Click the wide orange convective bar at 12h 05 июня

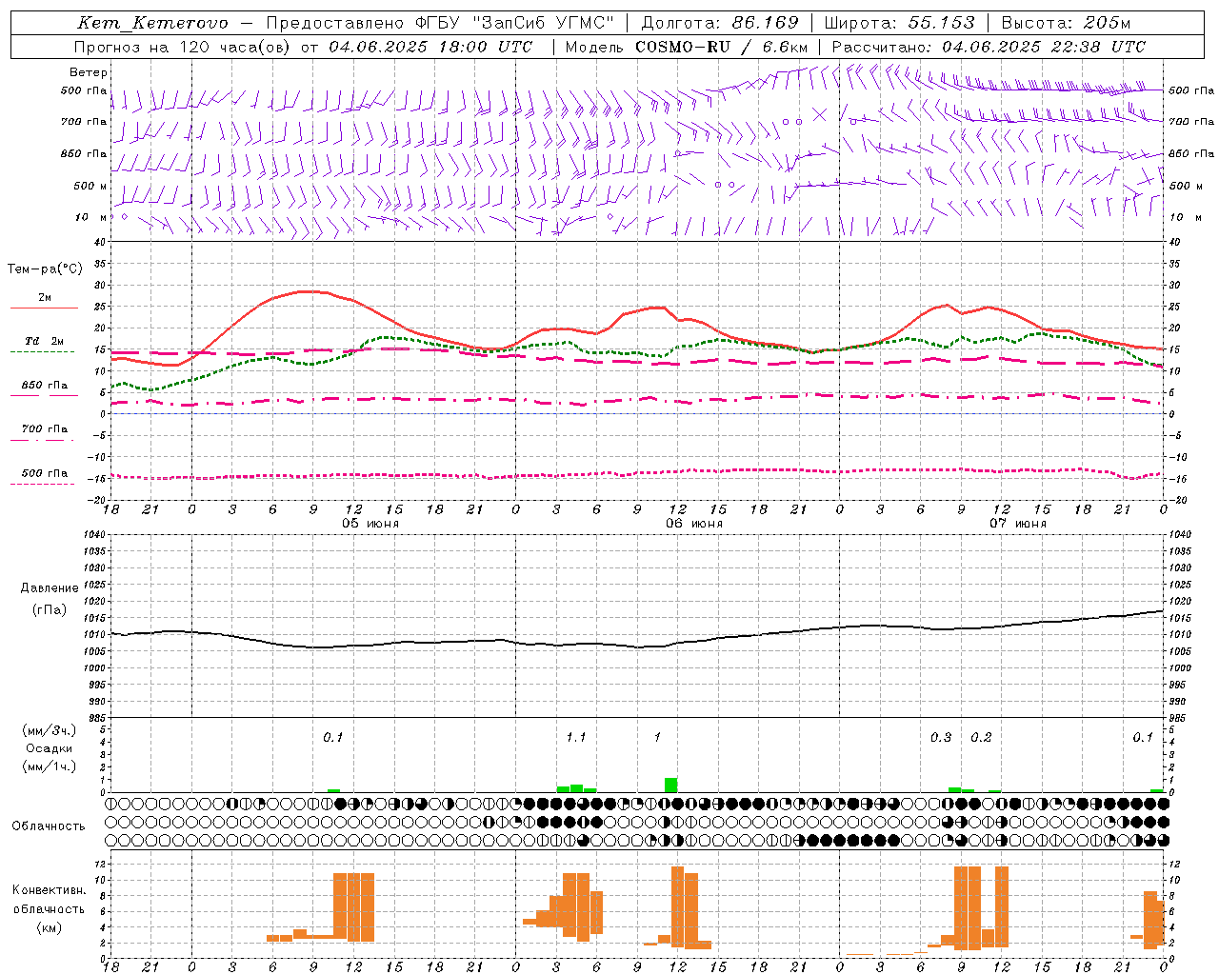(353, 906)
